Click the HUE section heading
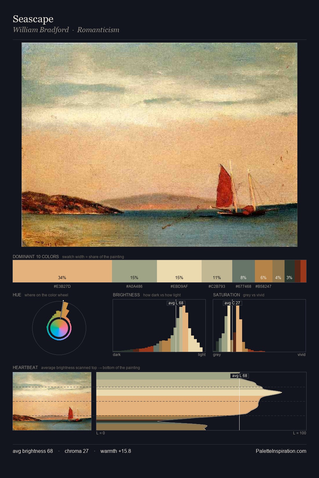The height and width of the screenshot is (478, 319). (x=17, y=295)
